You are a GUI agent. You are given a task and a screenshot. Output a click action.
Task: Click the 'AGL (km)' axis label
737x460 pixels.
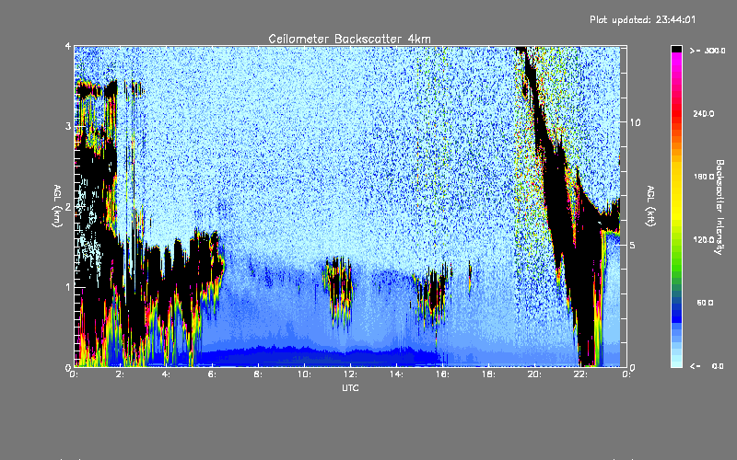58,206
